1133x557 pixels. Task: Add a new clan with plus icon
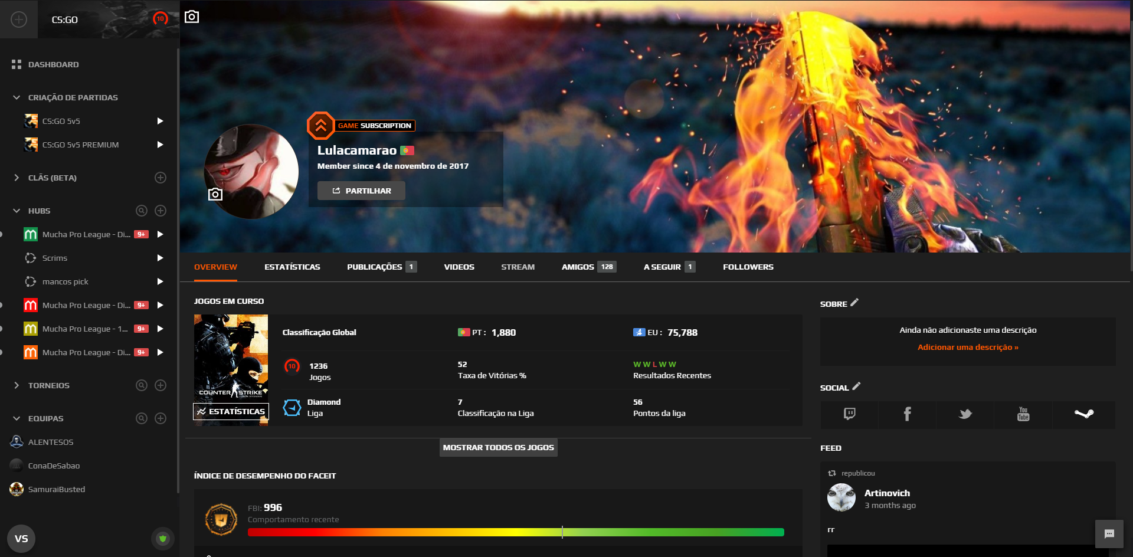[x=161, y=178]
